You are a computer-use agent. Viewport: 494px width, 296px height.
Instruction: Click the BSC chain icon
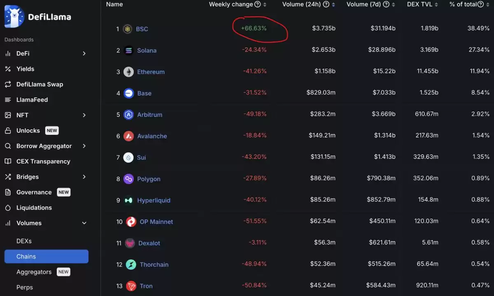(128, 29)
